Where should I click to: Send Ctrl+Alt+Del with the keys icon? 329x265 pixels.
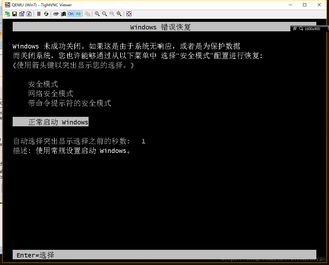click(56, 14)
